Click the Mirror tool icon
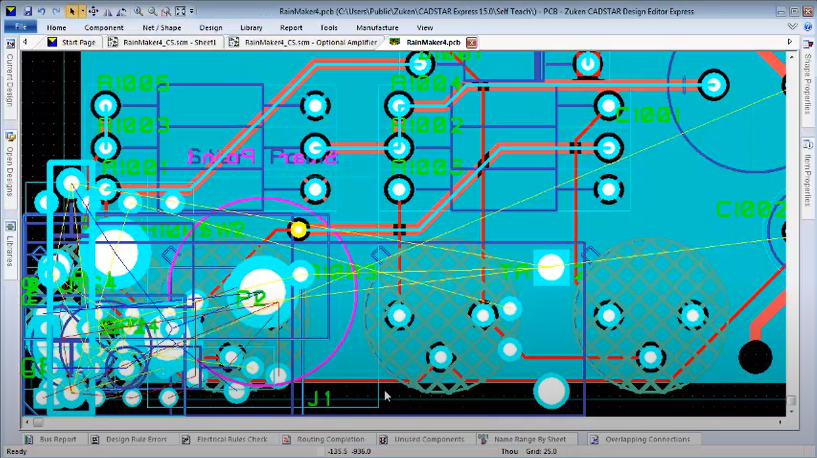Screen dimensions: 817x458 [x=108, y=12]
